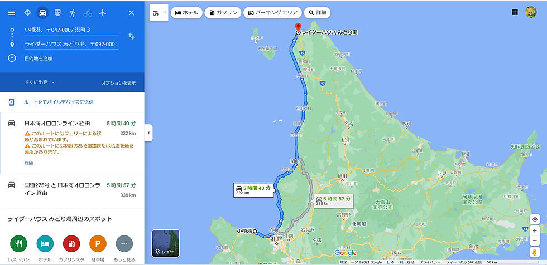547x265 pixels.
Task: Click the send-to-phone icon
Action: [12, 102]
